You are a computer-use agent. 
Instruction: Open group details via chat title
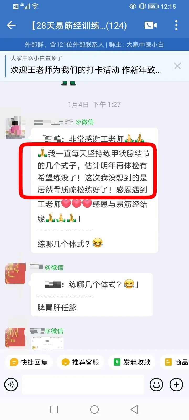[79, 25]
